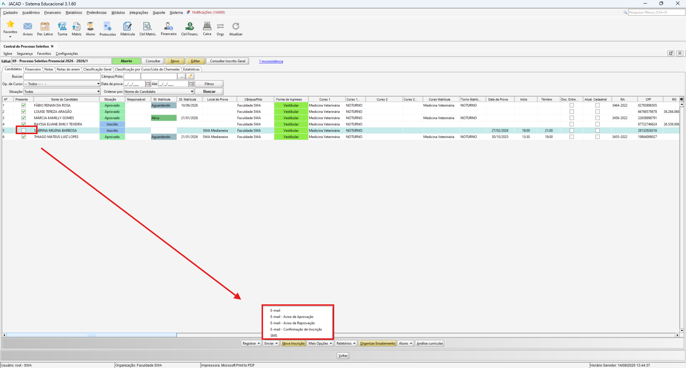Viewport: 686px width, 368px height.
Task: Check Presente for Sabrina Milena Barbosa
Action: (24, 131)
